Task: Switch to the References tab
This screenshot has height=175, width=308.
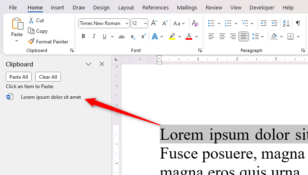Action: coord(156,7)
